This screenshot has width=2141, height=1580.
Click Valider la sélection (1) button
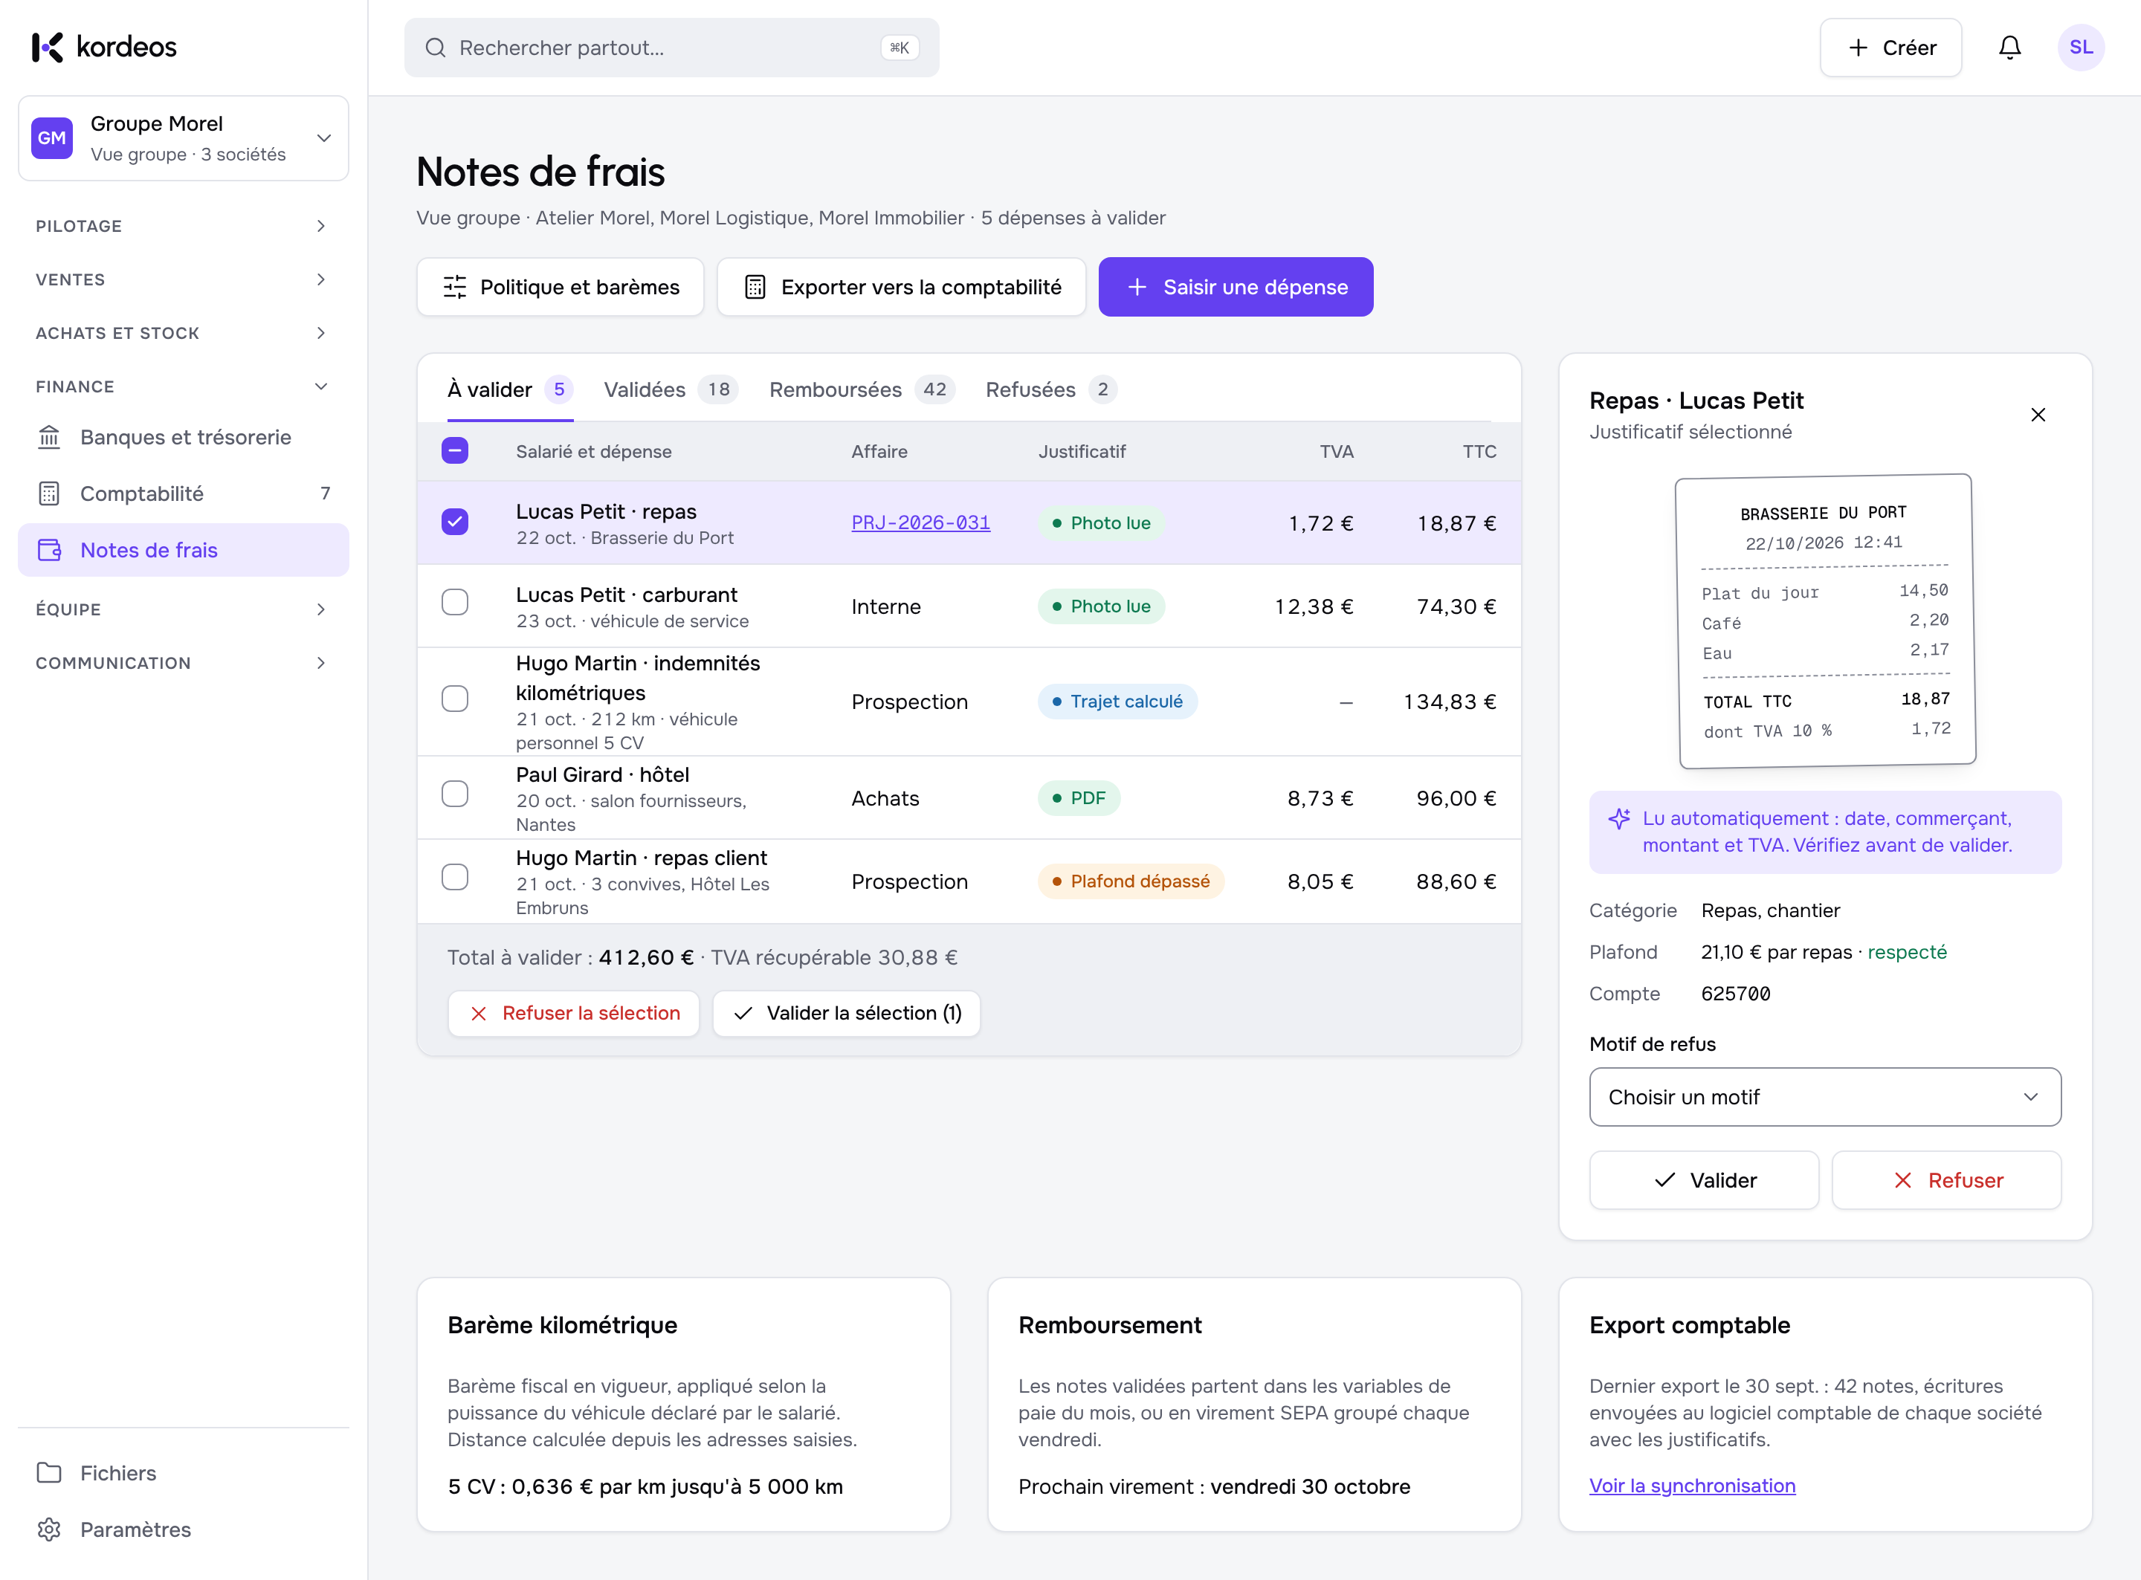847,1013
